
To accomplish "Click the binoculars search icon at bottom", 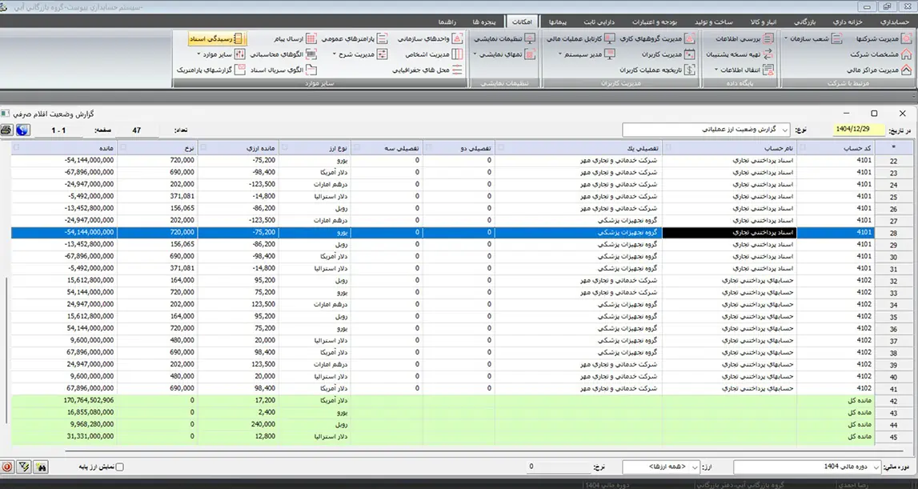I will pyautogui.click(x=40, y=466).
